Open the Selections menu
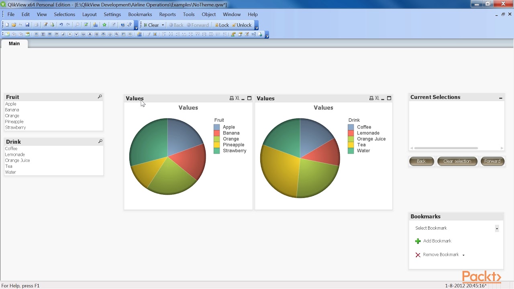This screenshot has height=289, width=514. (x=65, y=14)
